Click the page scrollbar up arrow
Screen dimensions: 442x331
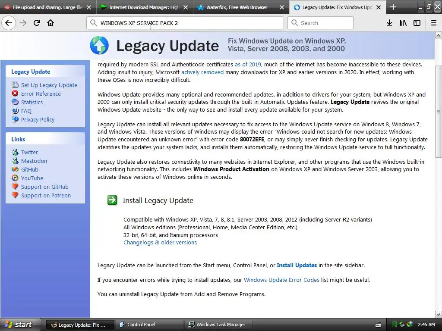(x=439, y=35)
